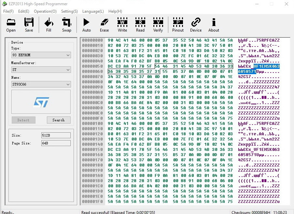Open the File(F) menu
294x214 pixels.
[x=8, y=11]
